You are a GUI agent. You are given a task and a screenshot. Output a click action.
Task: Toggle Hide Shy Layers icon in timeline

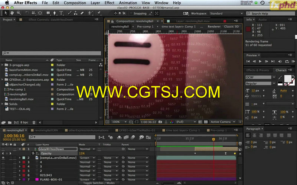click(119, 137)
